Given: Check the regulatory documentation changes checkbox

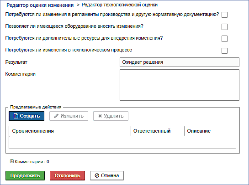Looking at the screenshot, I should (x=224, y=15).
